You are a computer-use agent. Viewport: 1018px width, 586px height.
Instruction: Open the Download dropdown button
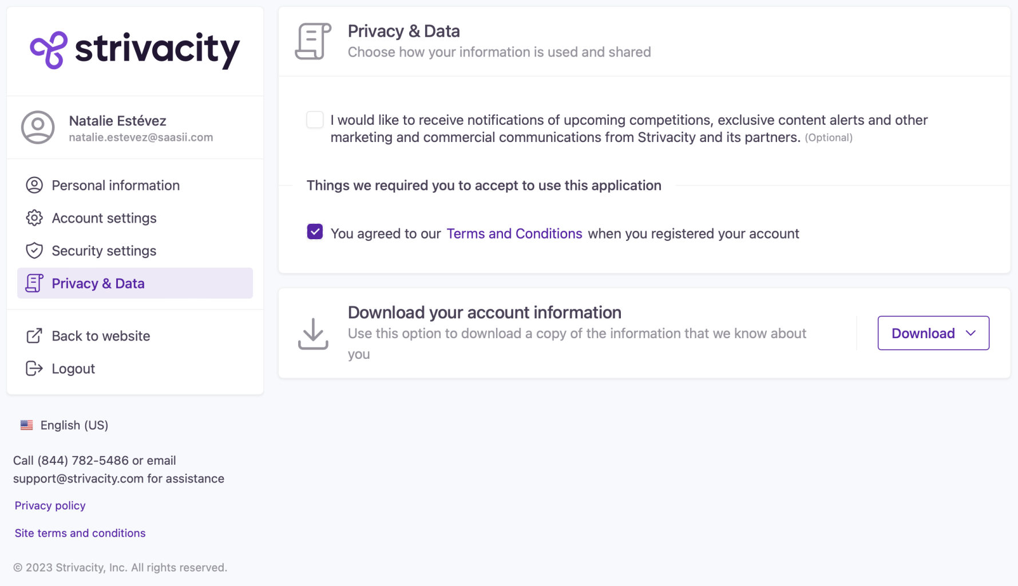[923, 333]
